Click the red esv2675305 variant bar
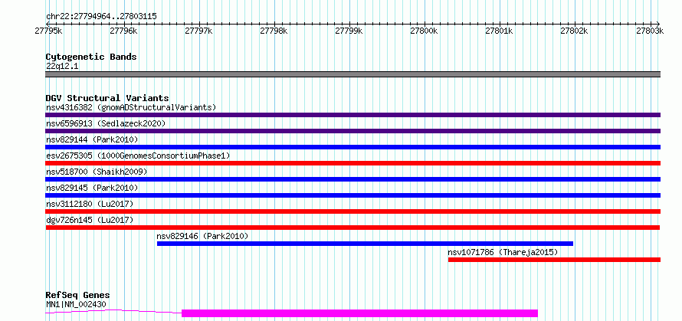 (x=352, y=163)
